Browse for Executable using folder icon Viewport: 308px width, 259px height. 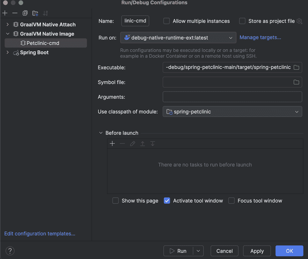click(x=296, y=67)
